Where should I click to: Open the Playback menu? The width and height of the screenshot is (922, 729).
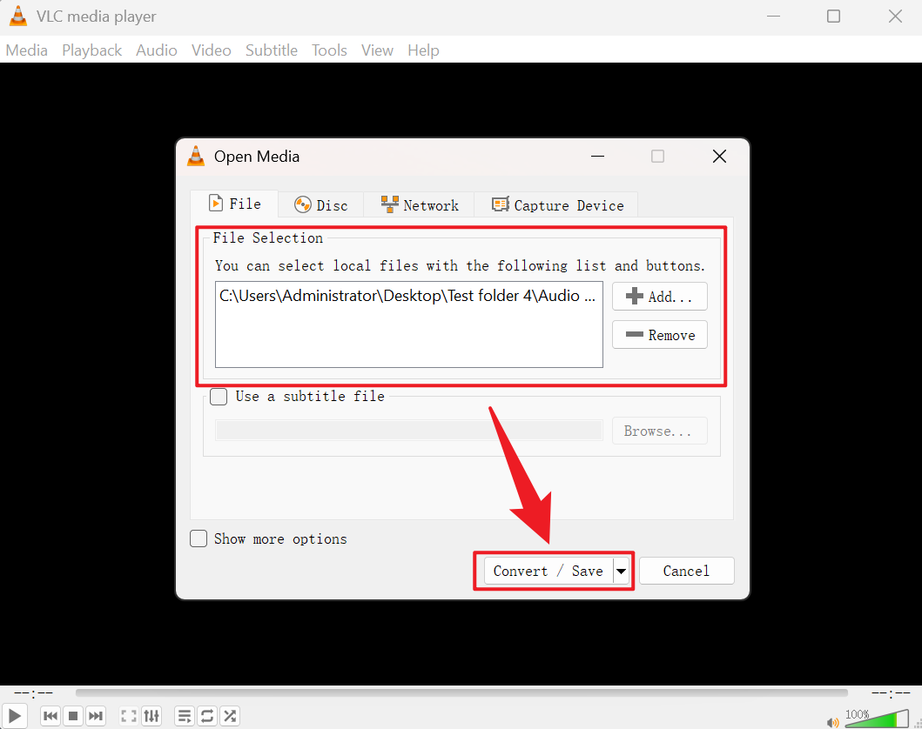pyautogui.click(x=91, y=50)
